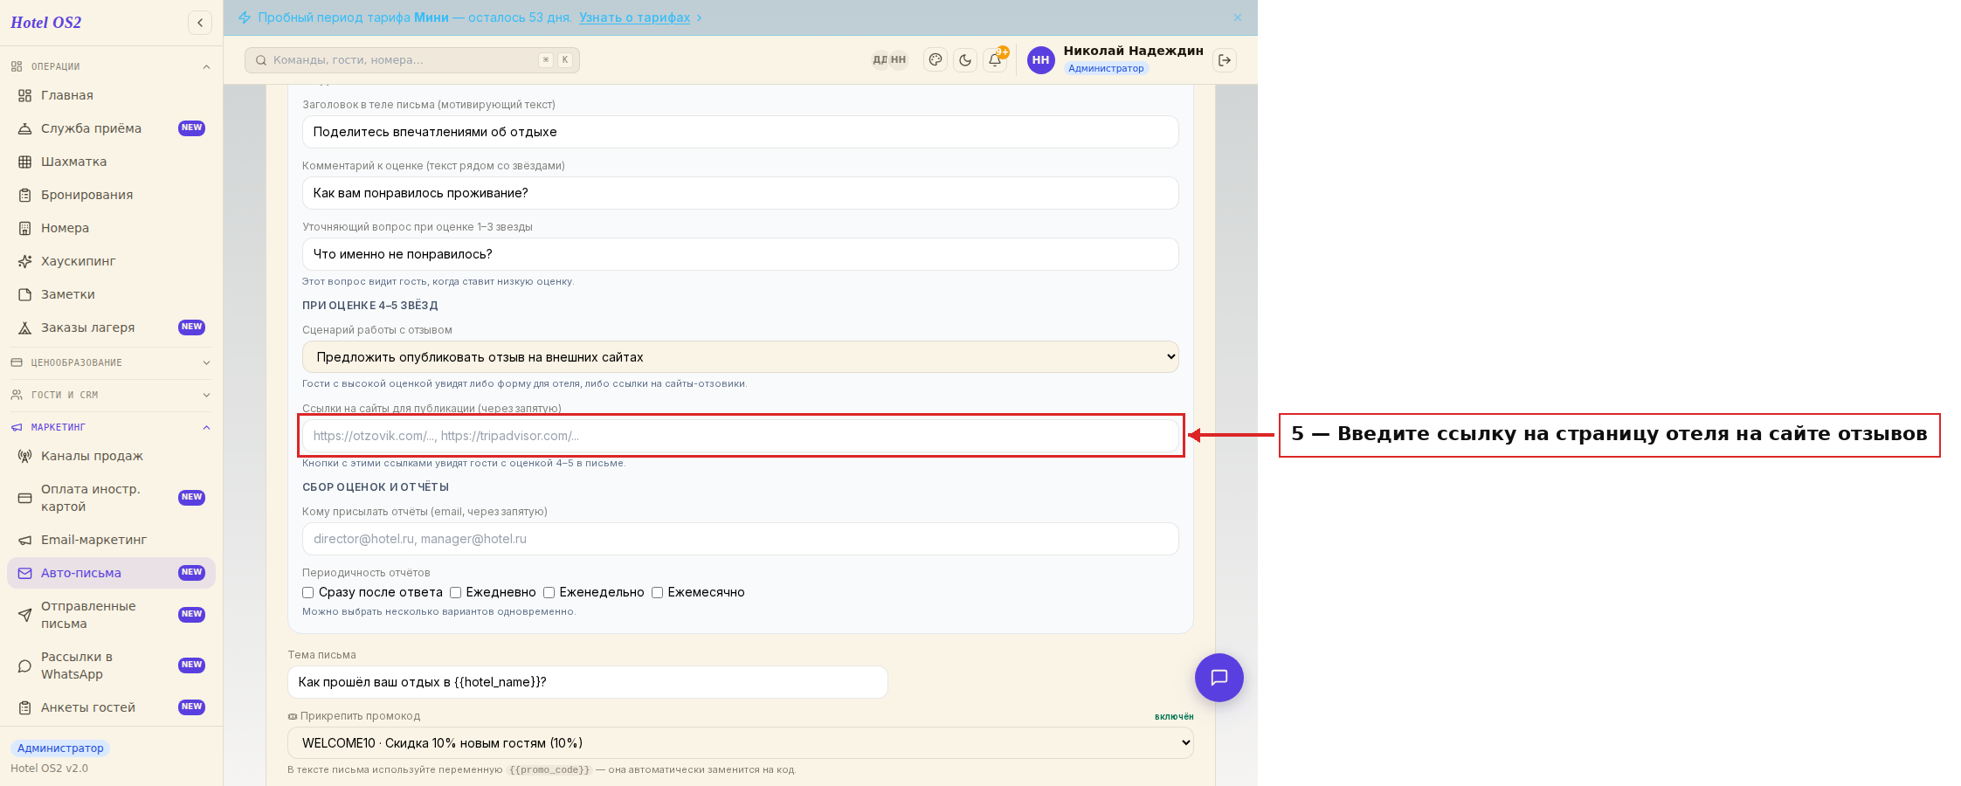This screenshot has height=786, width=1961.
Task: Open the Сценарий работы с отзывом dropdown
Action: pyautogui.click(x=741, y=357)
